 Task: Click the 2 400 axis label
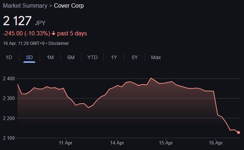[x=9, y=78]
